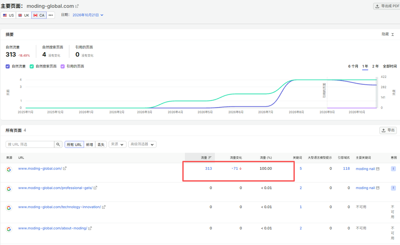This screenshot has height=245, width=400.
Task: Click SERP icon next to first moding nail keyword
Action: 377,169
